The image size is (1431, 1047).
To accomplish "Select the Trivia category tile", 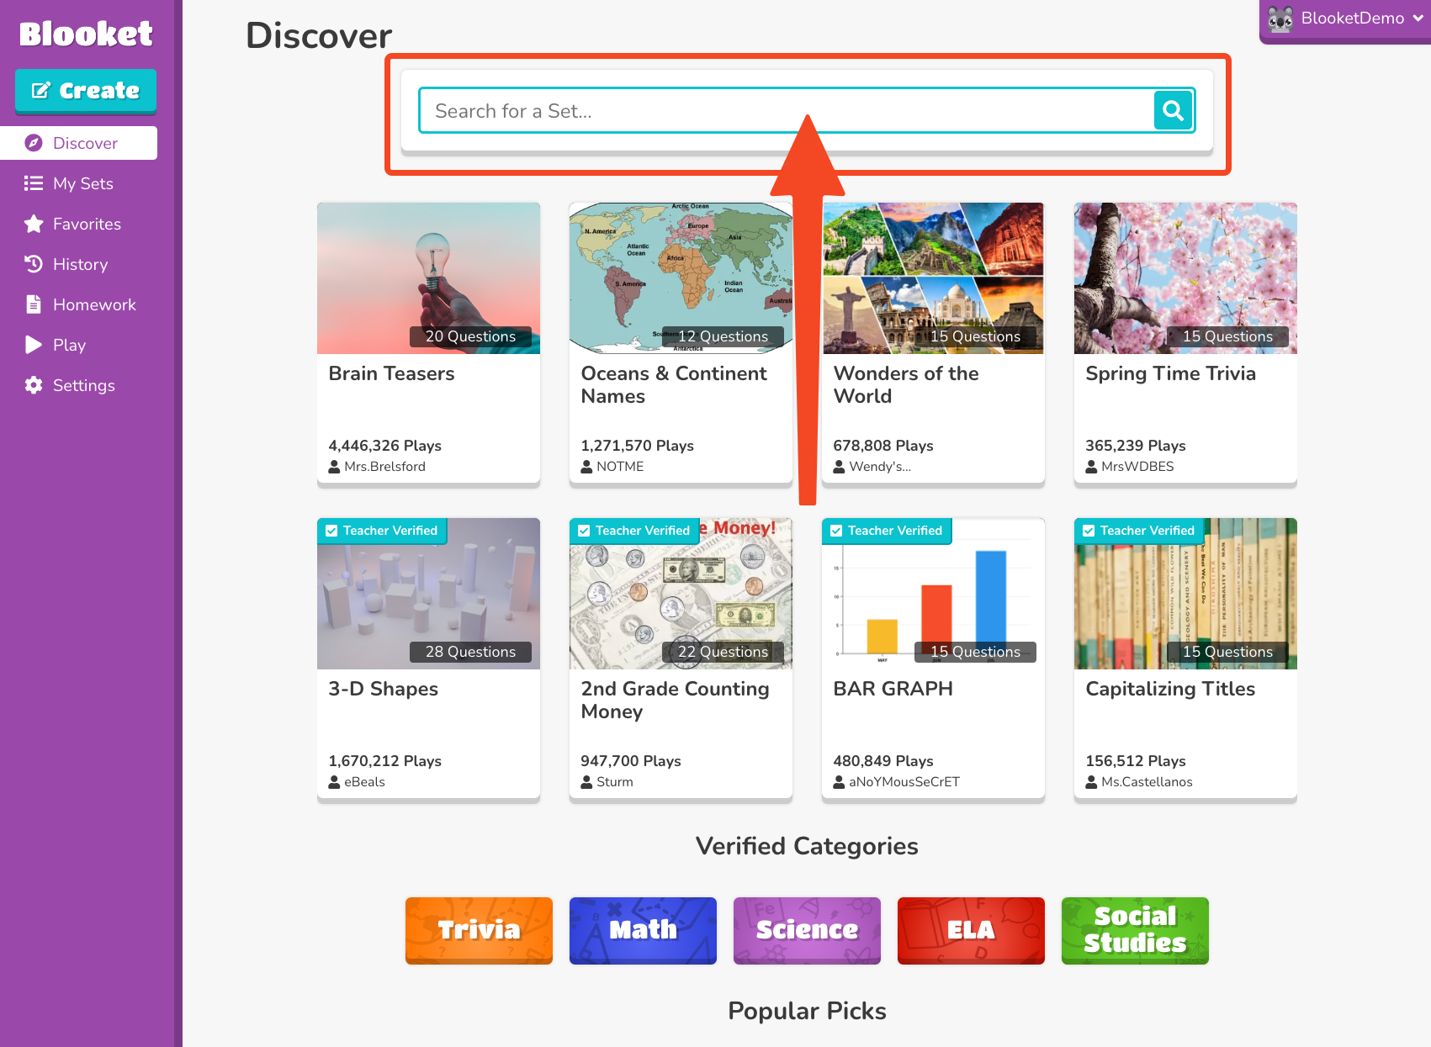I will click(479, 930).
